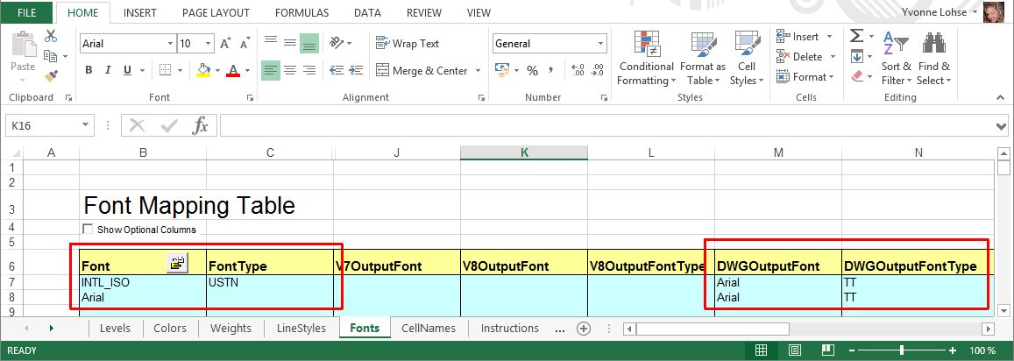This screenshot has height=361, width=1014.
Task: Switch to PAGE LAYOUT tab
Action: [x=216, y=12]
